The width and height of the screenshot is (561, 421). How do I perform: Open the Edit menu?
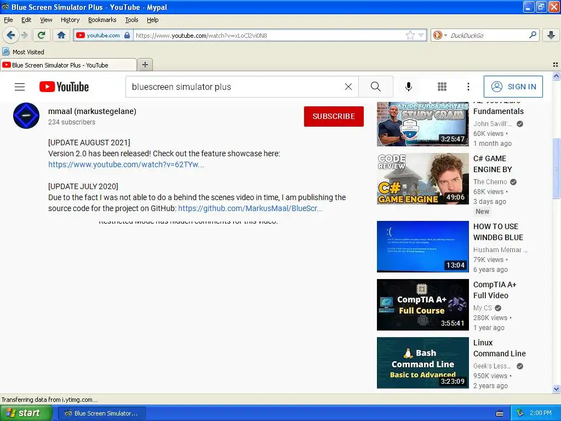26,20
